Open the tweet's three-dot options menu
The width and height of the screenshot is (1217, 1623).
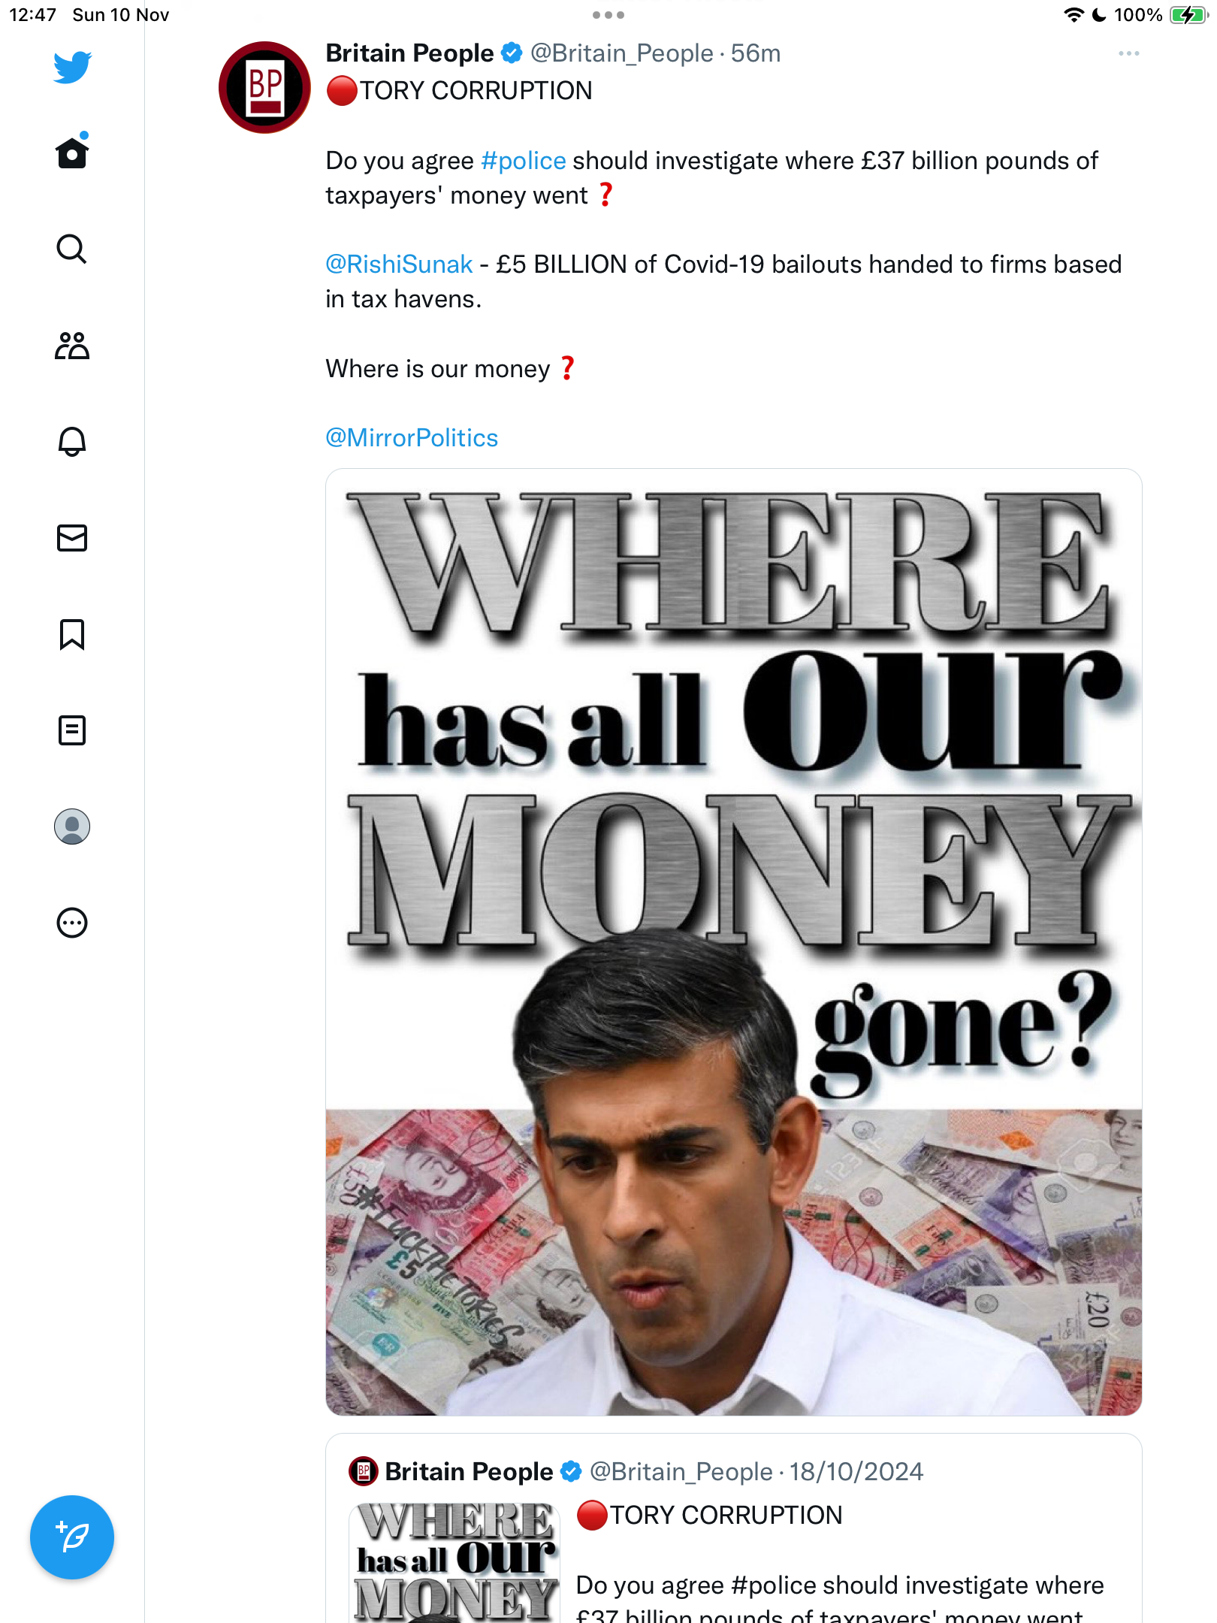pos(1128,53)
